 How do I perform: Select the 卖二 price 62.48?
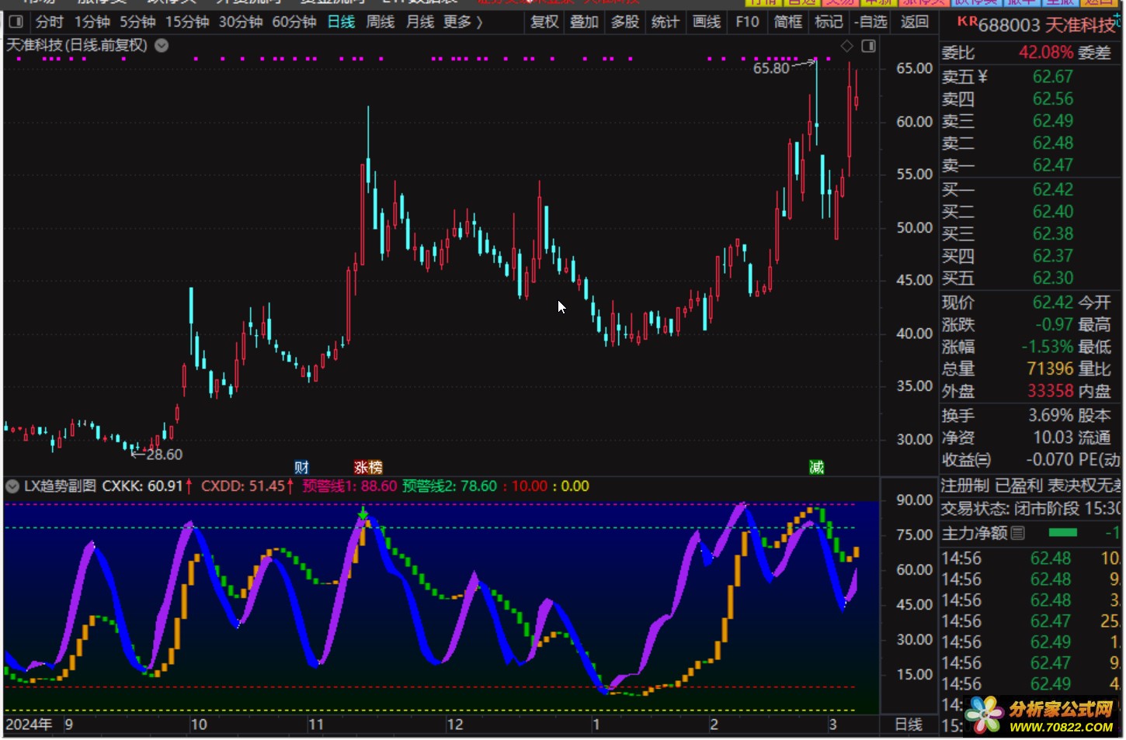[1052, 143]
